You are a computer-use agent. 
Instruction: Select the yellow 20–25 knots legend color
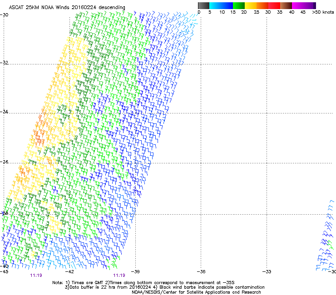[251, 5]
